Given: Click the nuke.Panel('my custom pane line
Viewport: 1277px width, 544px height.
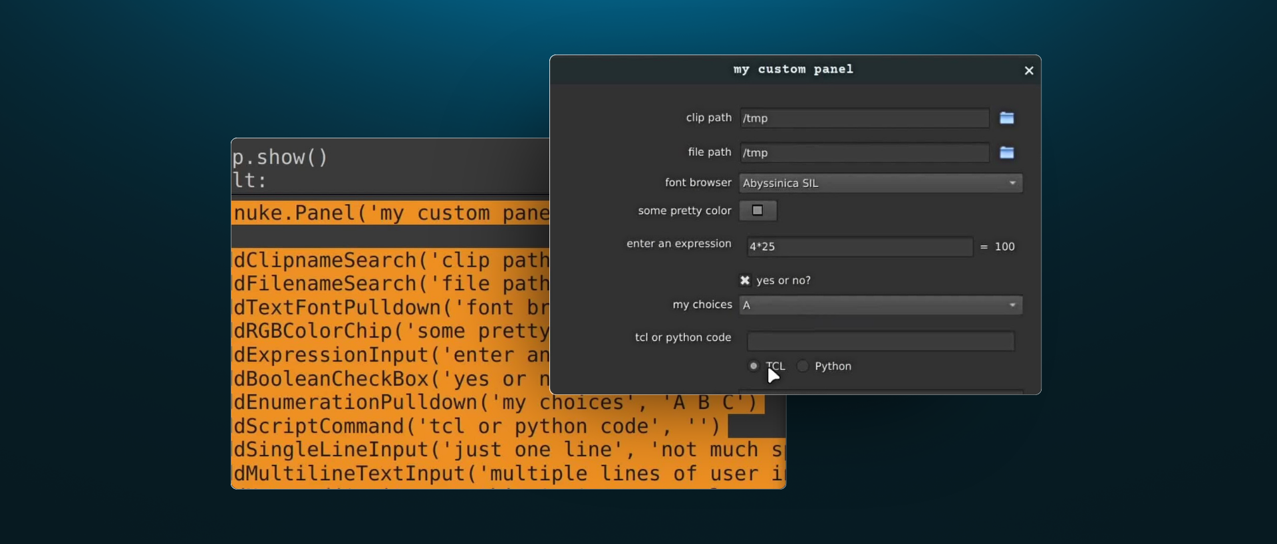Looking at the screenshot, I should 391,213.
